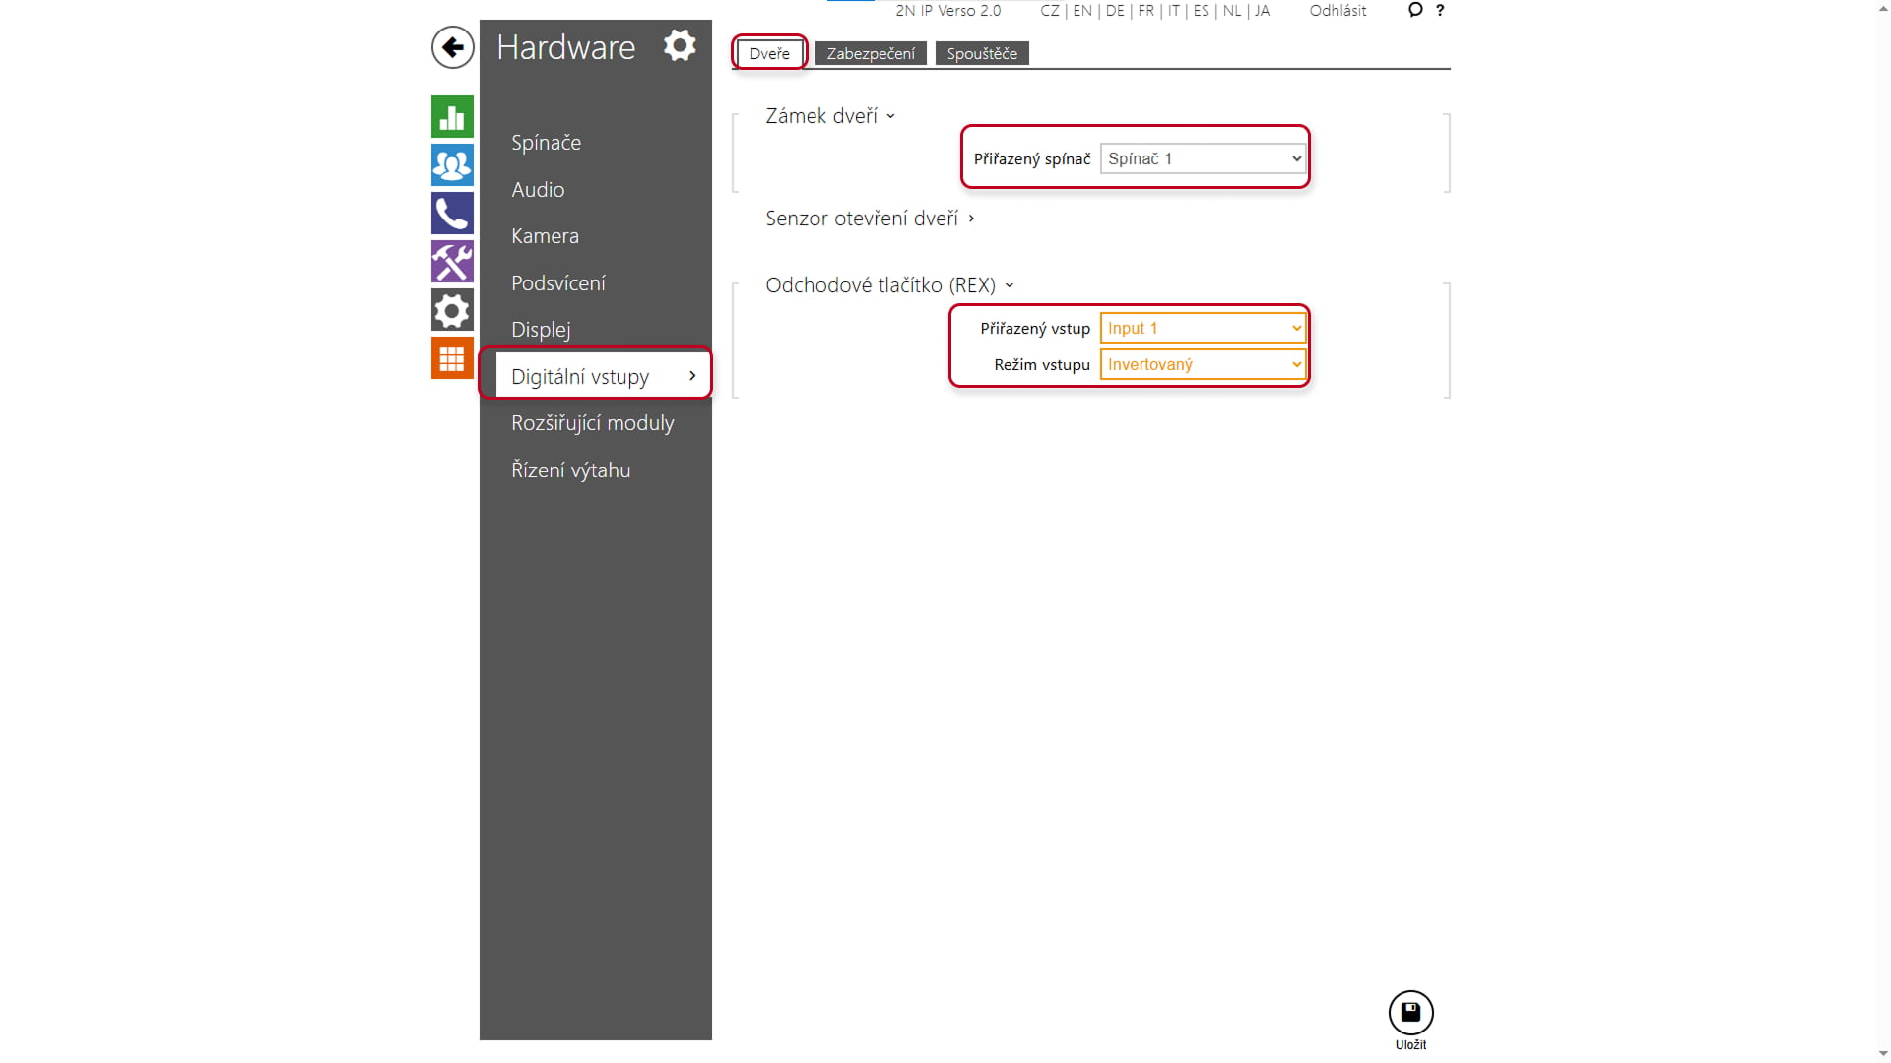Viewport: 1891px width, 1063px height.
Task: Click the question mark help icon
Action: point(1440,10)
